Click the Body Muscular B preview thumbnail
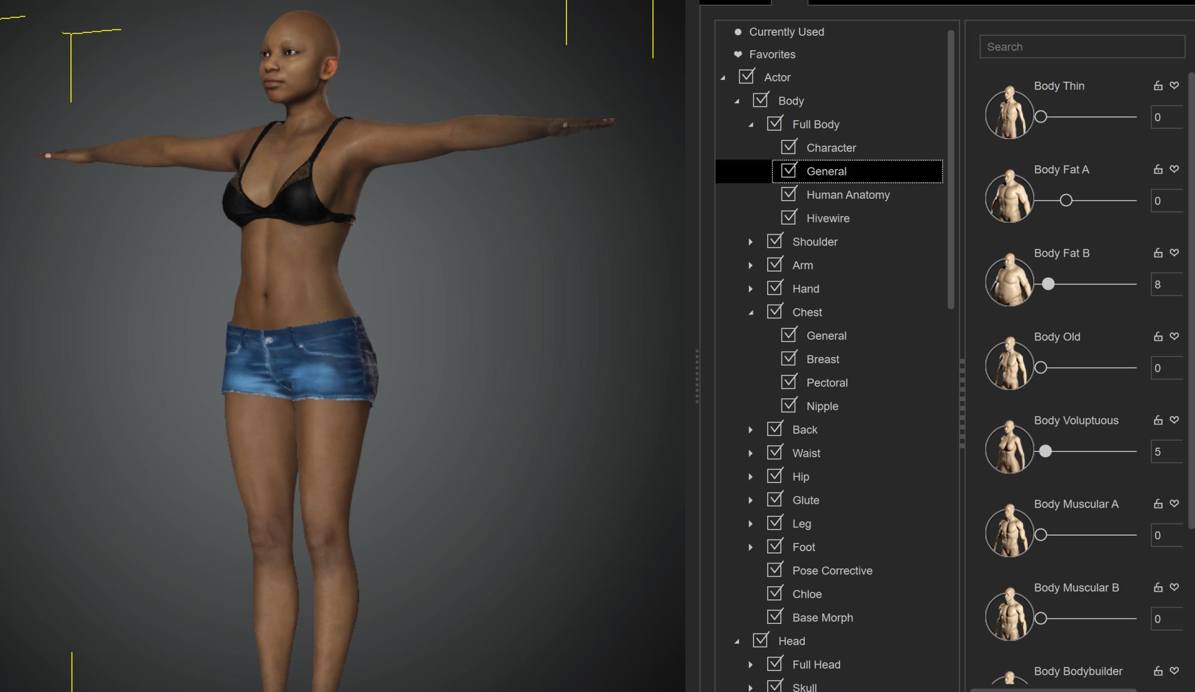The width and height of the screenshot is (1195, 692). [1009, 615]
